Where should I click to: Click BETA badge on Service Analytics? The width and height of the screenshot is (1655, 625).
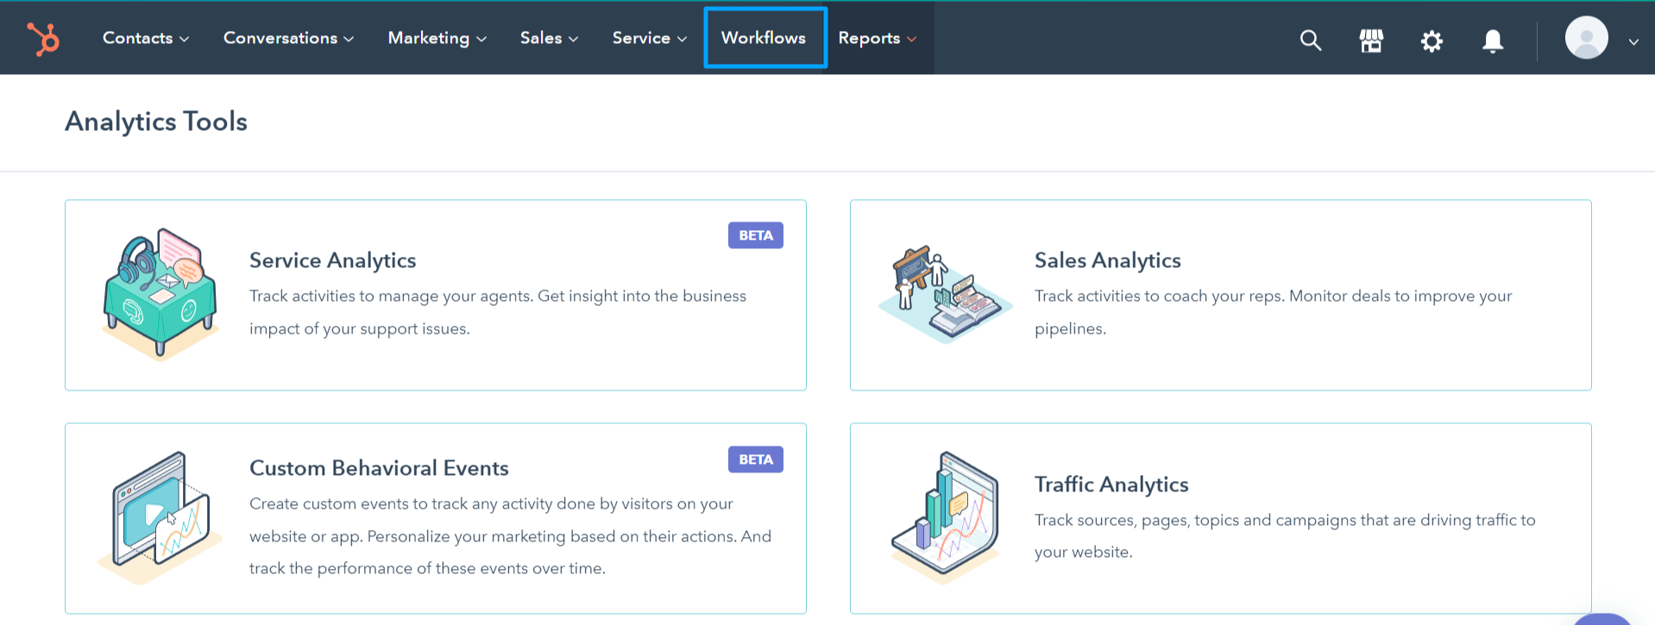(x=756, y=235)
